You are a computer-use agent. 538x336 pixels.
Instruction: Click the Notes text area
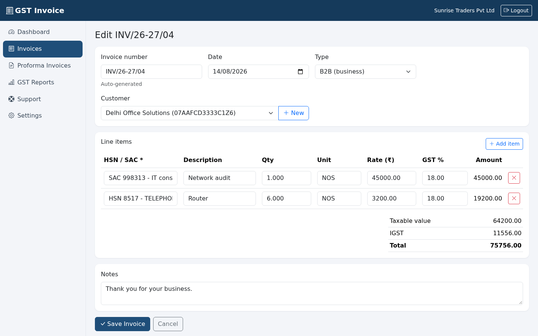pyautogui.click(x=312, y=293)
